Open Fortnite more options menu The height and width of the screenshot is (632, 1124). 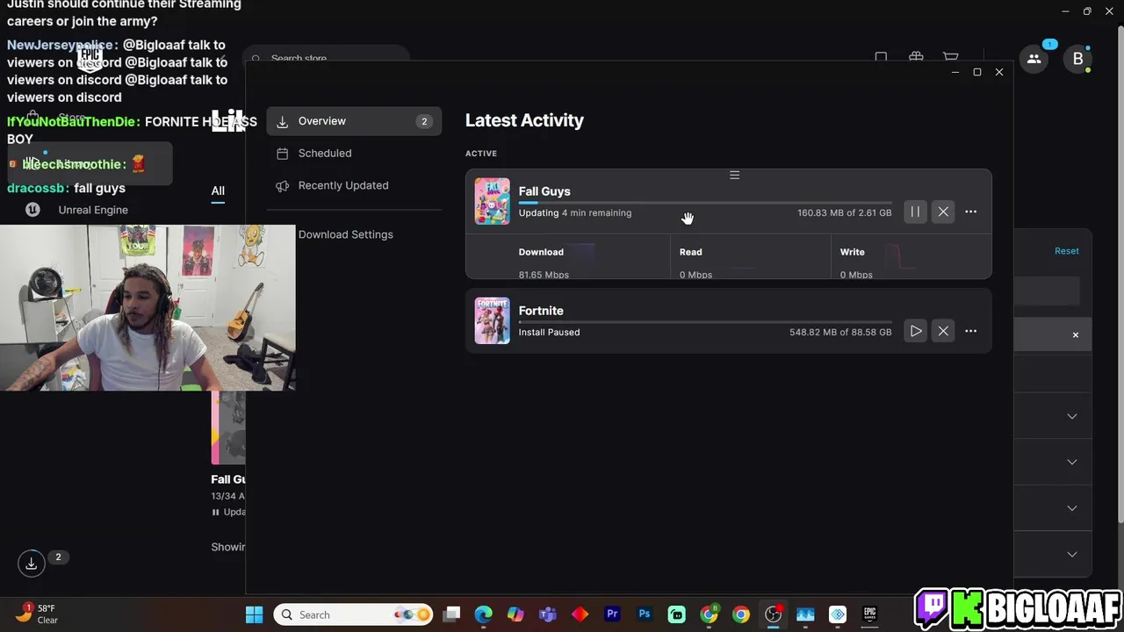point(970,331)
